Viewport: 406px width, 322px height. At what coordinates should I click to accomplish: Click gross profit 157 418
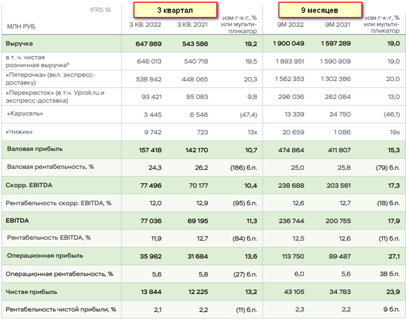[x=150, y=150]
